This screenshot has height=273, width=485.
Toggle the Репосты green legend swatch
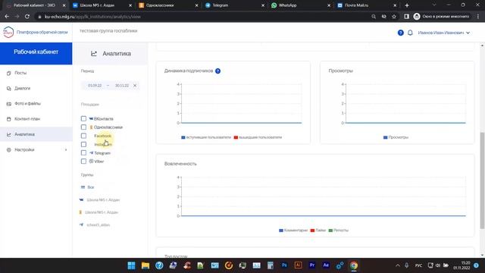click(330, 231)
